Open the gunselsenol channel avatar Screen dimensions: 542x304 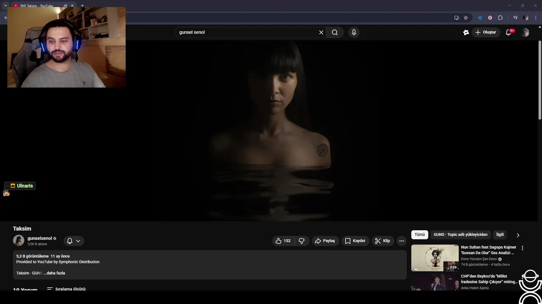point(19,241)
